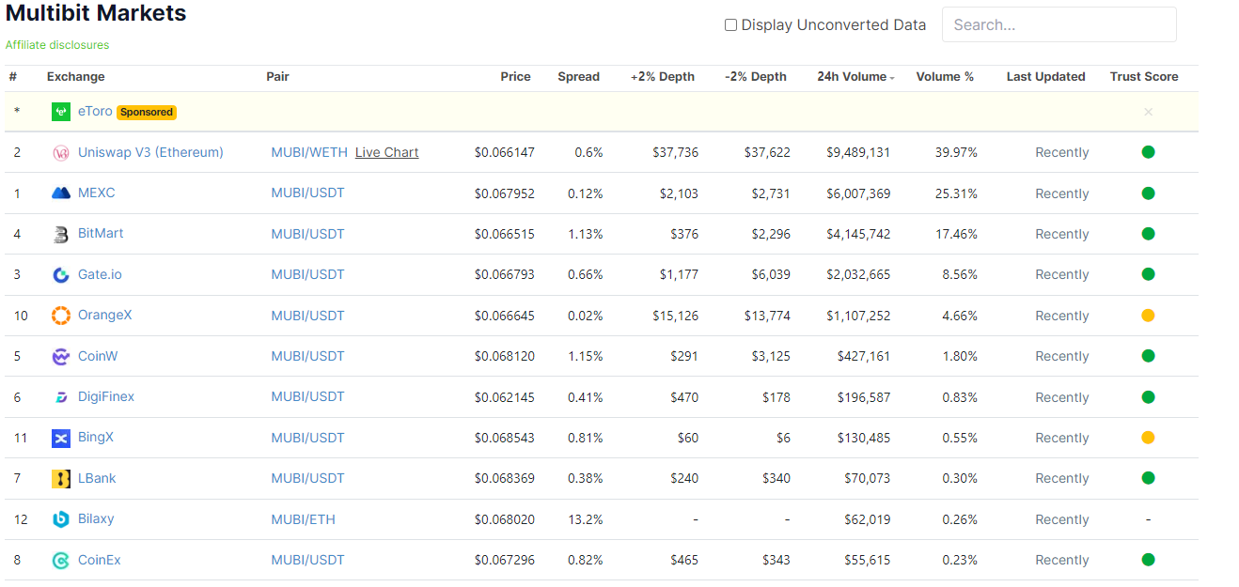Viewport: 1239px width, 587px height.
Task: Open the OrangeX exchange name link
Action: click(x=105, y=315)
